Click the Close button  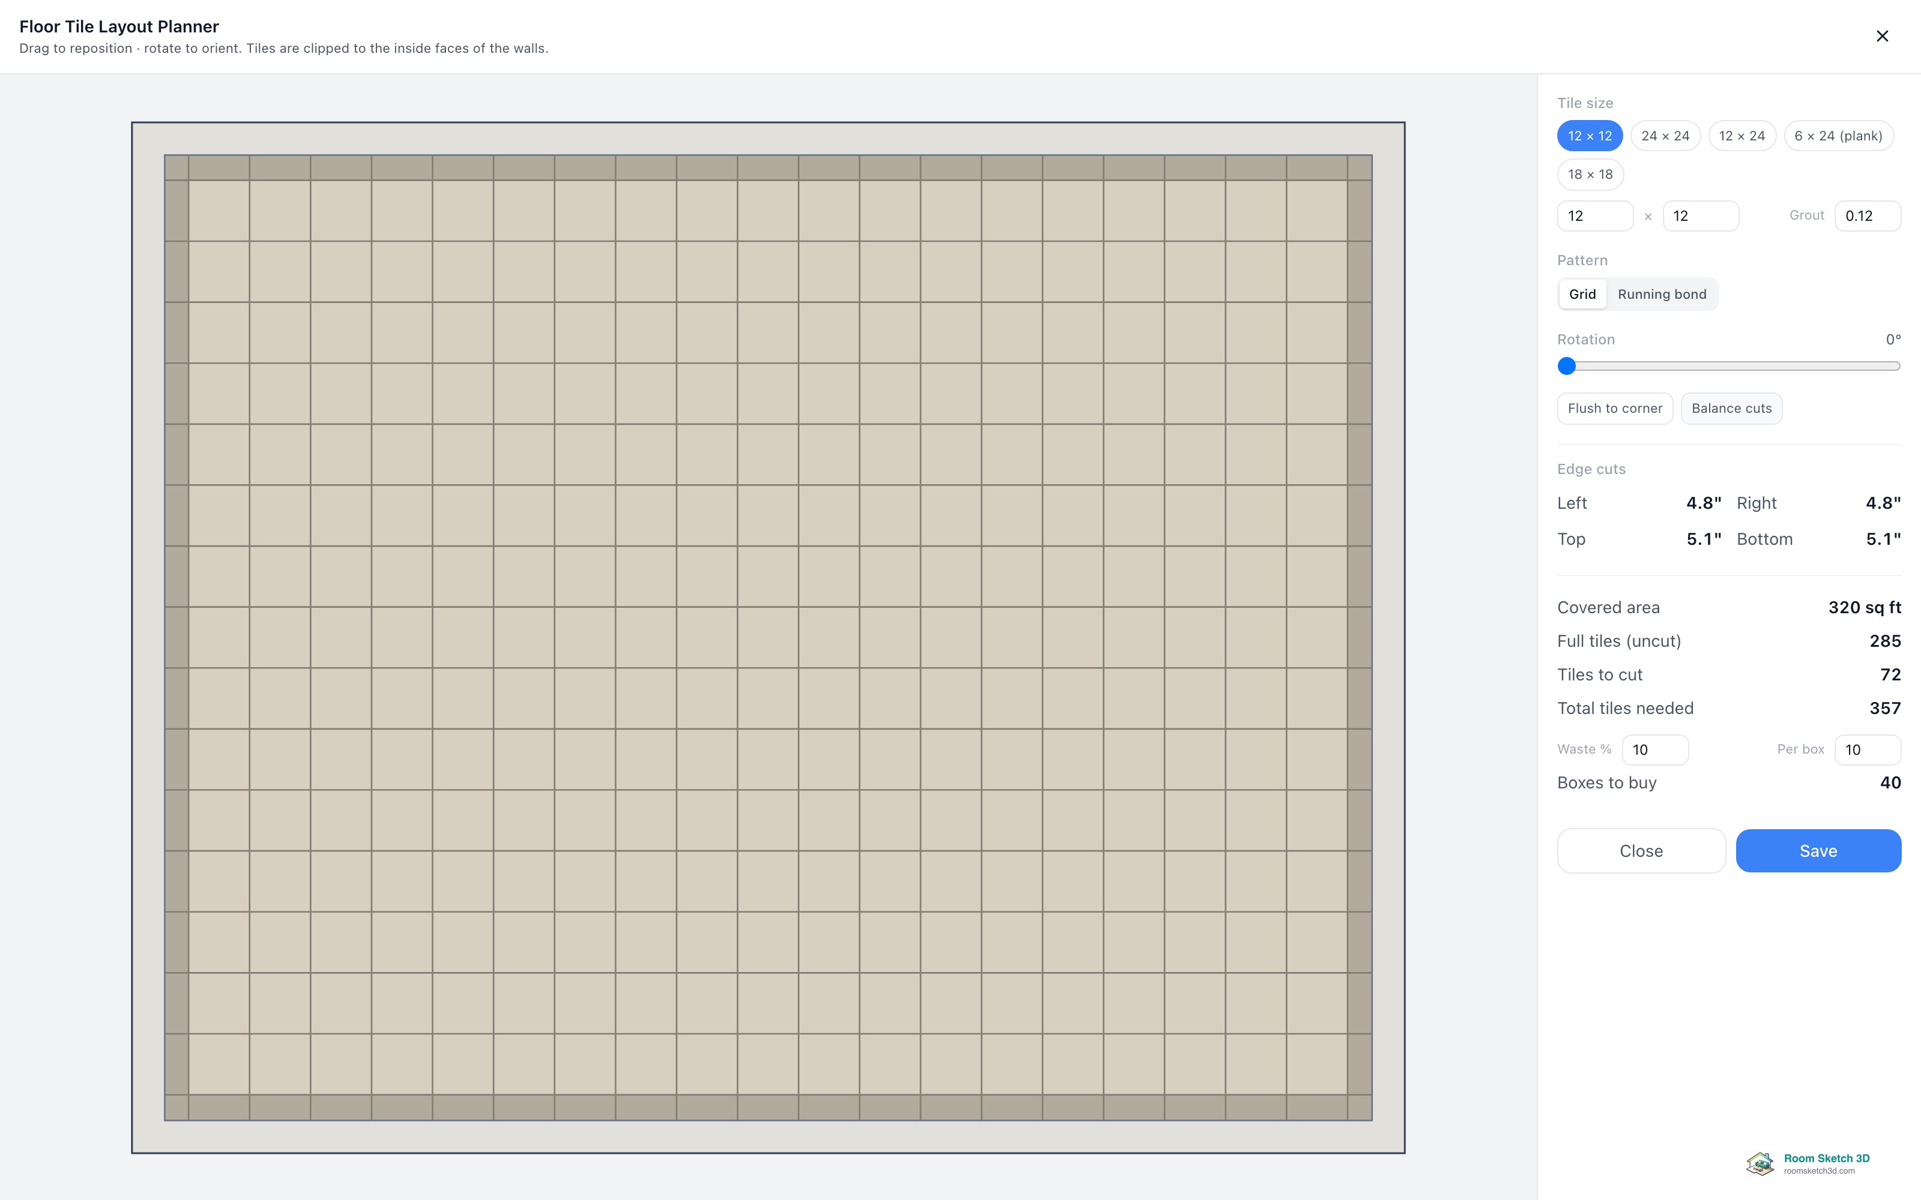[1641, 851]
